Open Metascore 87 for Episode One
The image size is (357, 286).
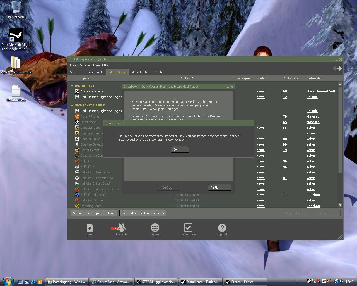(285, 178)
